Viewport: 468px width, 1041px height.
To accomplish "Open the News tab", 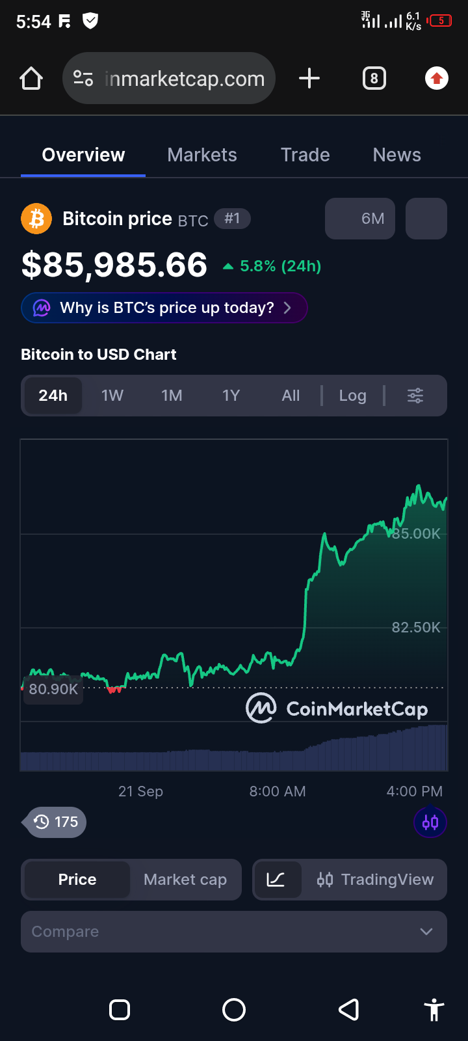I will click(x=397, y=155).
